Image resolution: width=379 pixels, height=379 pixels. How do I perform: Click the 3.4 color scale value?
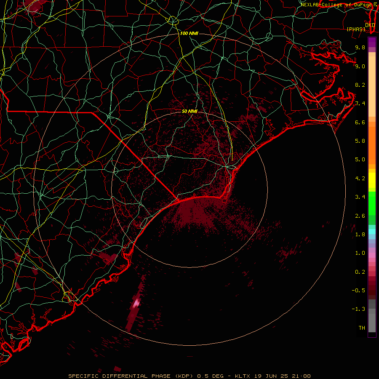pos(360,197)
